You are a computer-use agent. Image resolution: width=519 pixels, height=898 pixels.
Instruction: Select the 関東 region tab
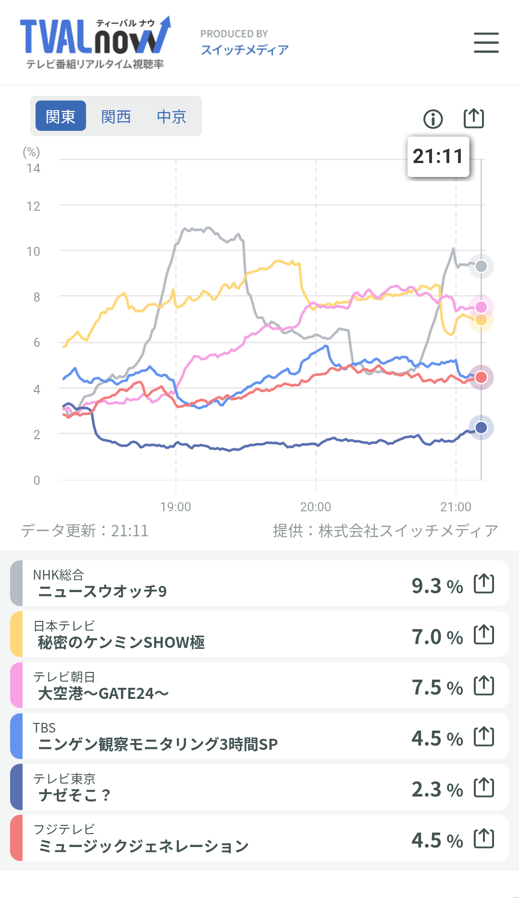tap(61, 116)
